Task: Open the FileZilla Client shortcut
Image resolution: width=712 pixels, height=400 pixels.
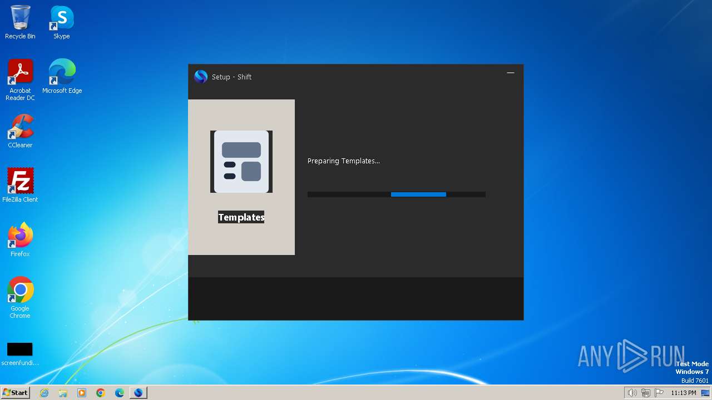Action: click(20, 185)
